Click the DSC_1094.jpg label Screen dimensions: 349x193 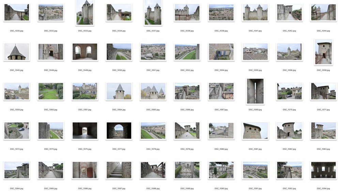click(x=323, y=189)
